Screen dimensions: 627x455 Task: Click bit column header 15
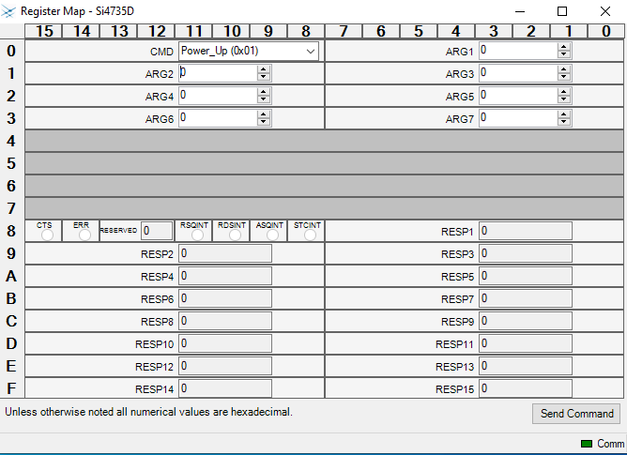(44, 31)
